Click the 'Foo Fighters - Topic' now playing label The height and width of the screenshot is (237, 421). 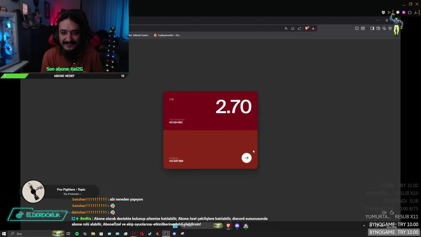click(x=71, y=190)
